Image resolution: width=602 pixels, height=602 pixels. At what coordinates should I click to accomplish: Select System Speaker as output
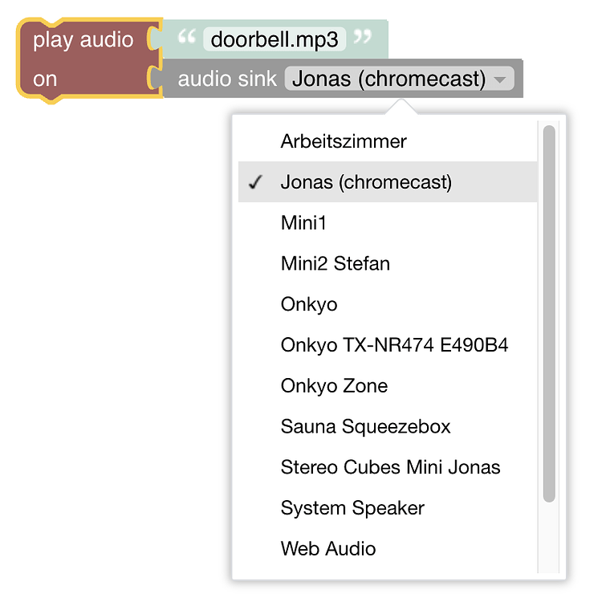click(x=352, y=508)
